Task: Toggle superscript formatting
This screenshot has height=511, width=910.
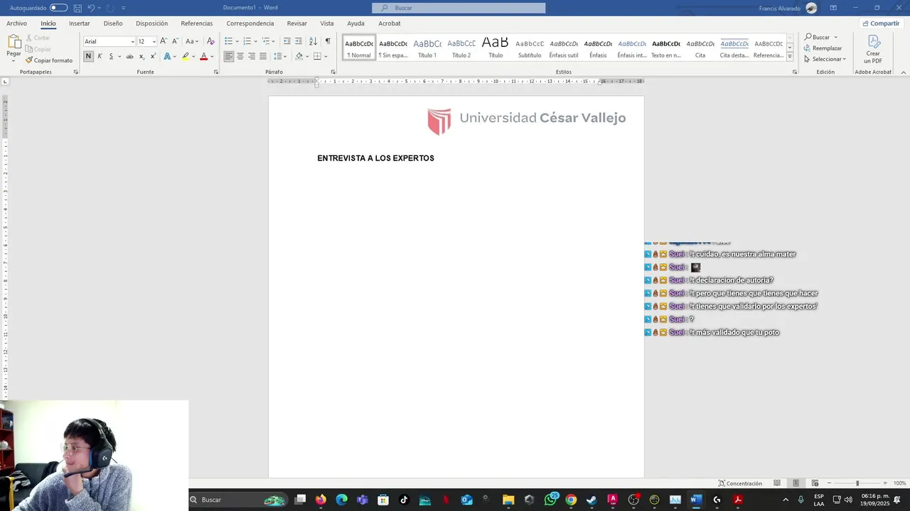Action: tap(153, 56)
